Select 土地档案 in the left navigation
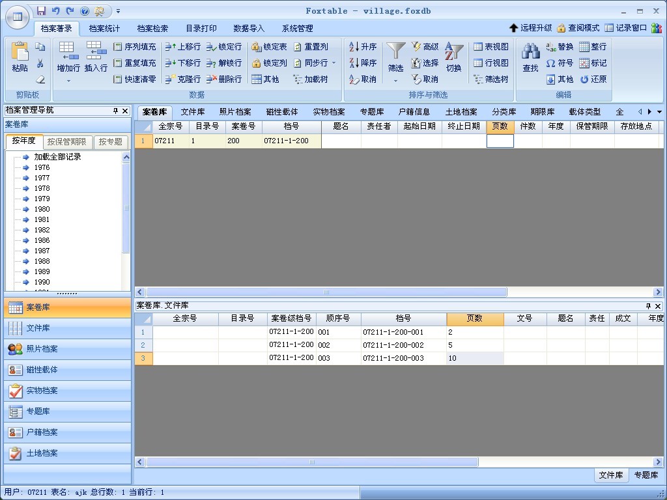The width and height of the screenshot is (667, 500). click(67, 453)
